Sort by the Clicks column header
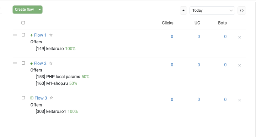This screenshot has height=137, width=256. pyautogui.click(x=167, y=23)
